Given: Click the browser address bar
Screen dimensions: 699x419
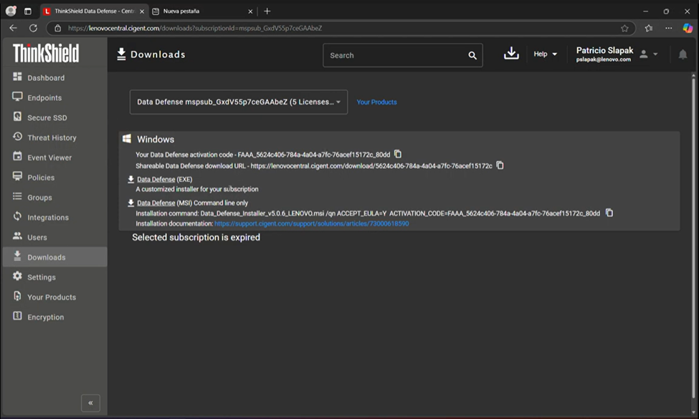Looking at the screenshot, I should tap(341, 28).
